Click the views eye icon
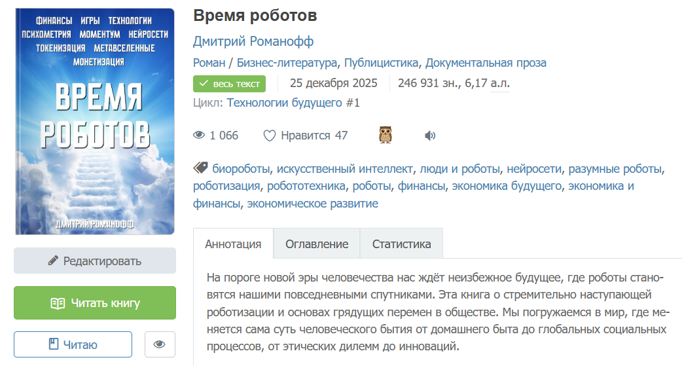Image resolution: width=682 pixels, height=366 pixels. pyautogui.click(x=199, y=136)
